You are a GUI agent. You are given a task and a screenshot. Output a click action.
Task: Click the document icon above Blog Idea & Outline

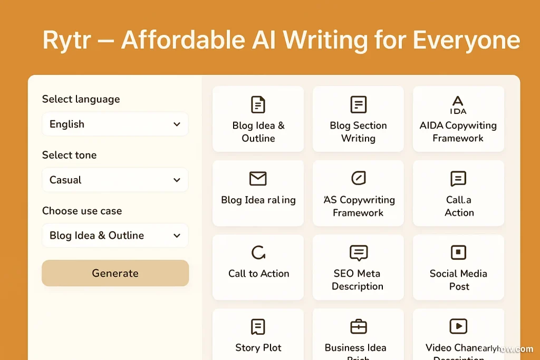pos(258,104)
